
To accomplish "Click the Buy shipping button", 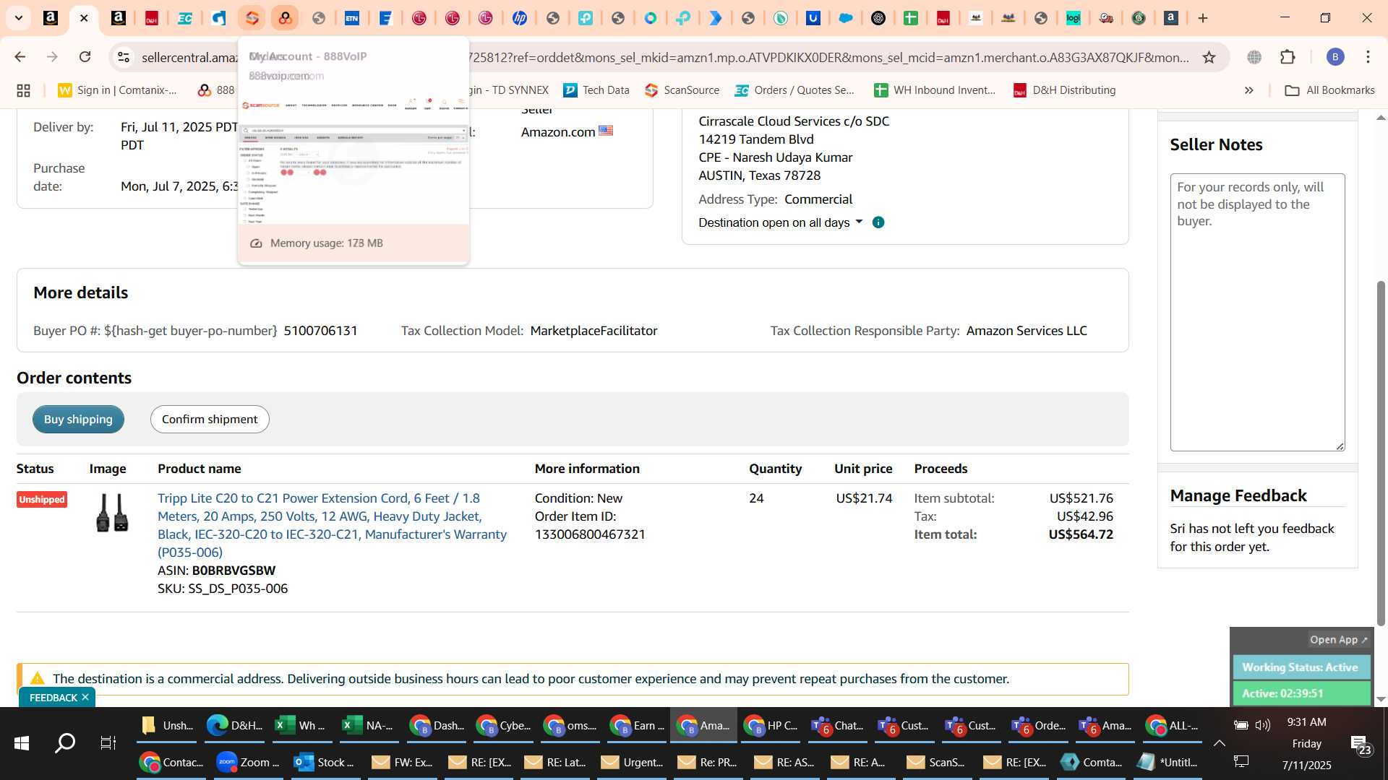I will [x=78, y=420].
